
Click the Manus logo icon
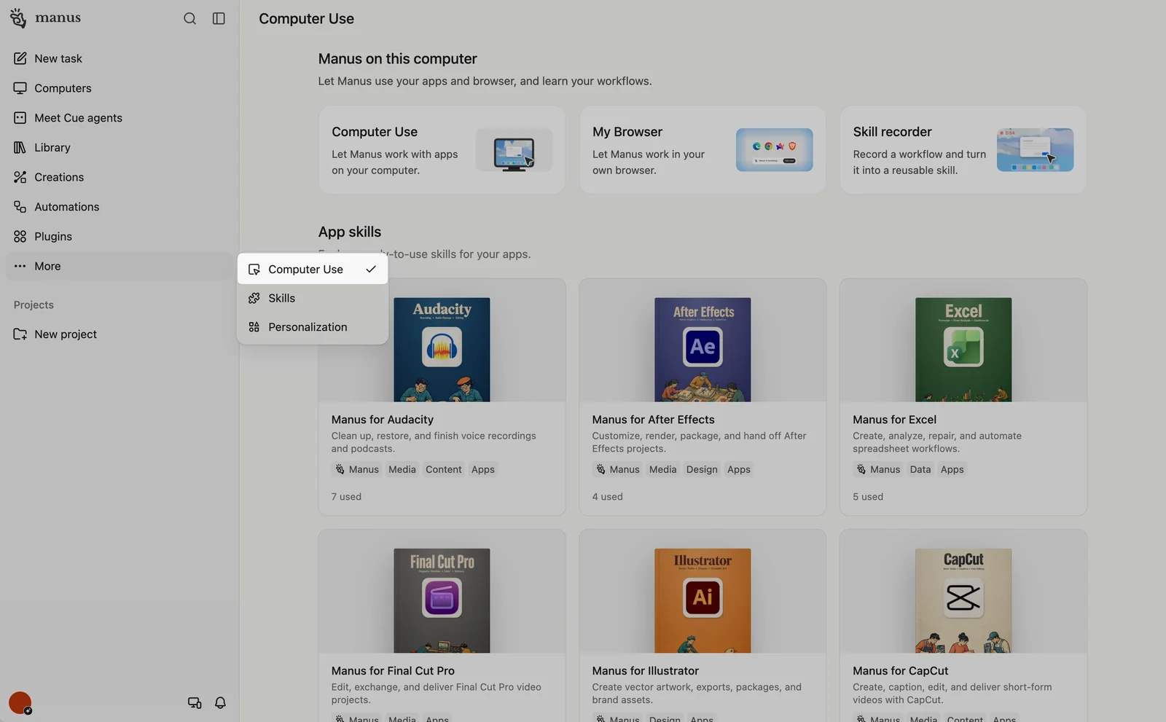pos(18,18)
